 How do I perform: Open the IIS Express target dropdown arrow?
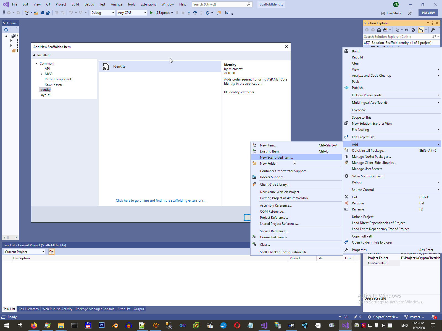click(x=172, y=13)
